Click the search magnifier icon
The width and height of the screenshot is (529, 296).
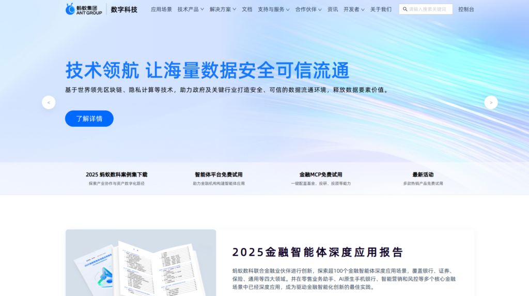pos(404,9)
